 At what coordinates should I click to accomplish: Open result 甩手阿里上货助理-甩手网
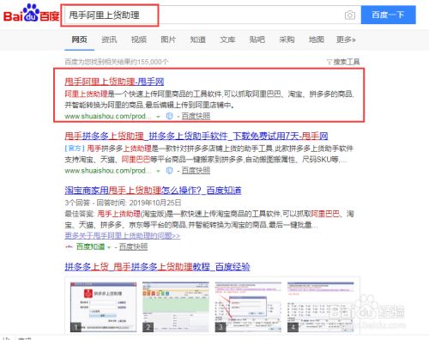114,82
